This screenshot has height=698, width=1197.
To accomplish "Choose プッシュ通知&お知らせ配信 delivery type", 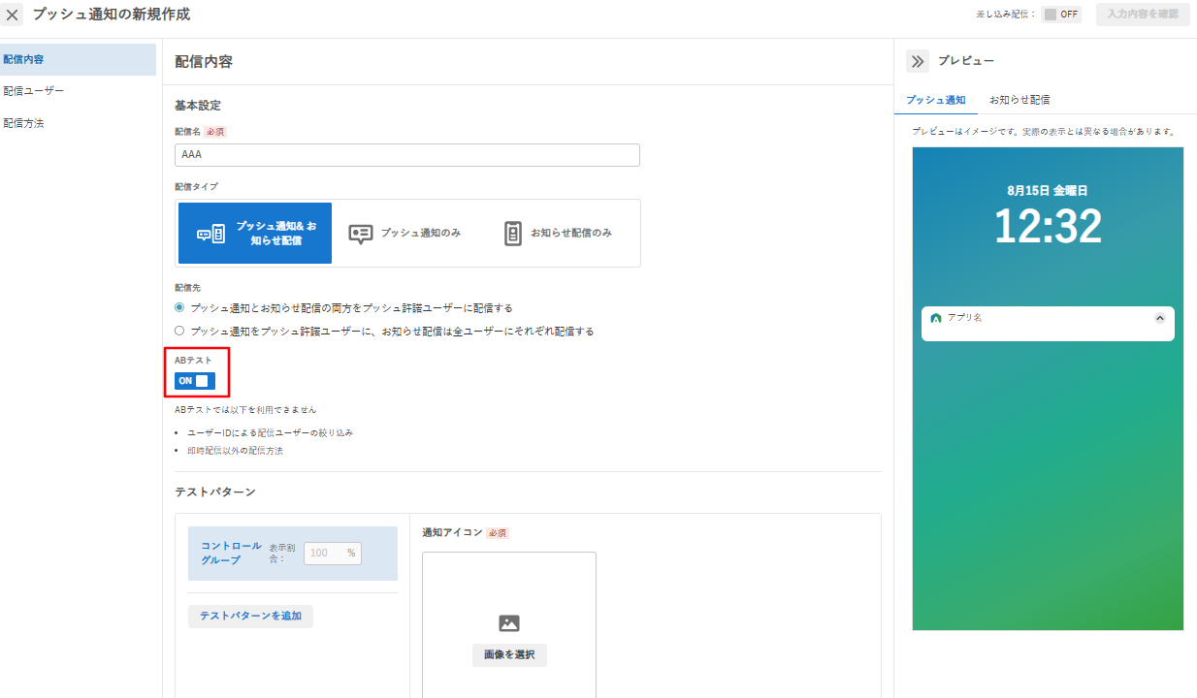I will pos(255,233).
